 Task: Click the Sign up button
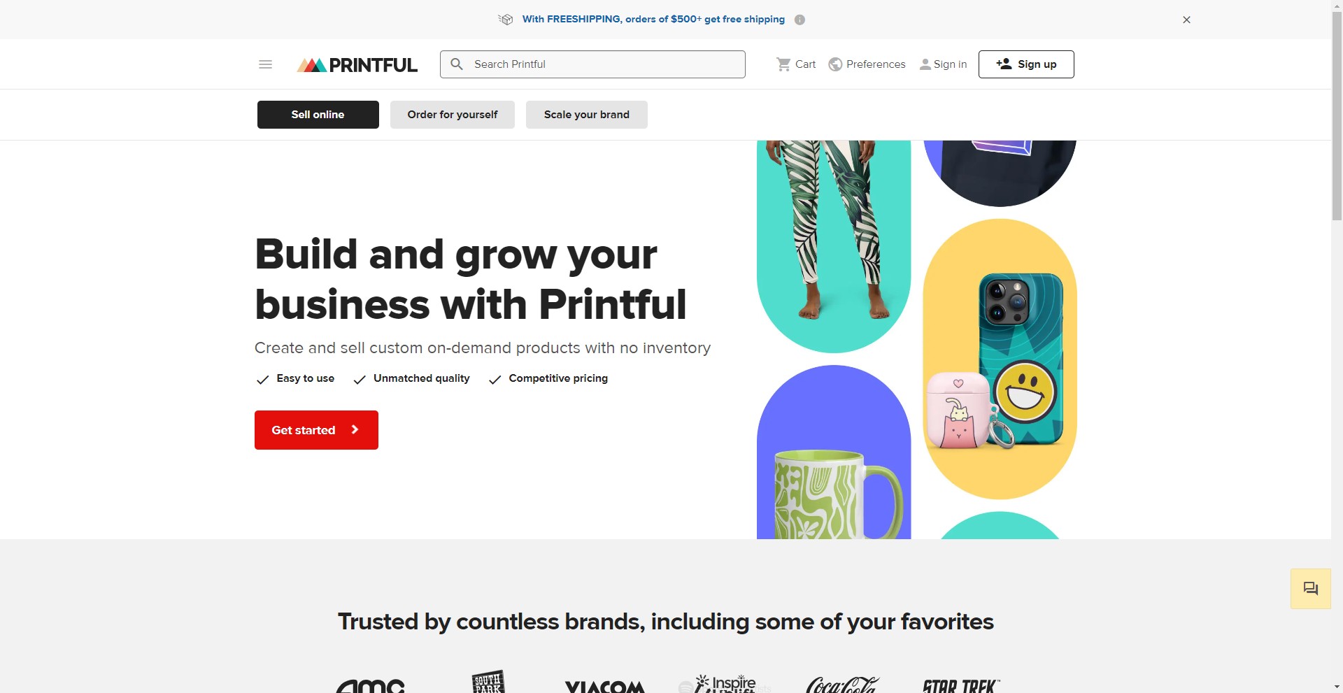coord(1025,64)
